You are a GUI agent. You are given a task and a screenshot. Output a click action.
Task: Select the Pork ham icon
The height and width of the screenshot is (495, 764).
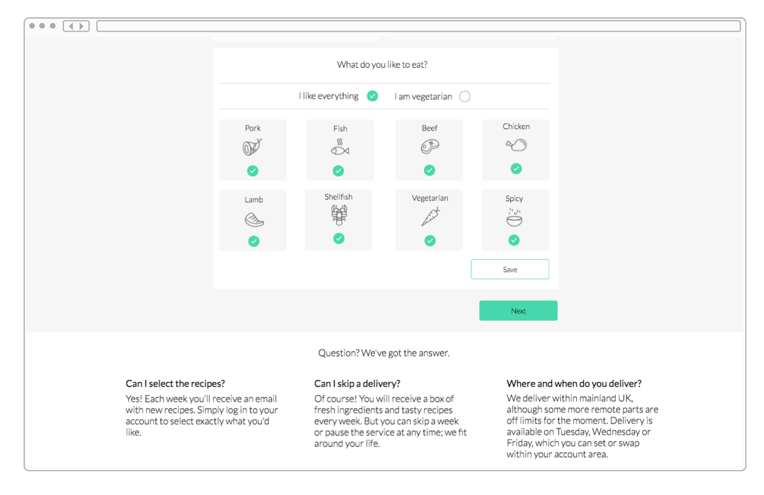coord(252,148)
